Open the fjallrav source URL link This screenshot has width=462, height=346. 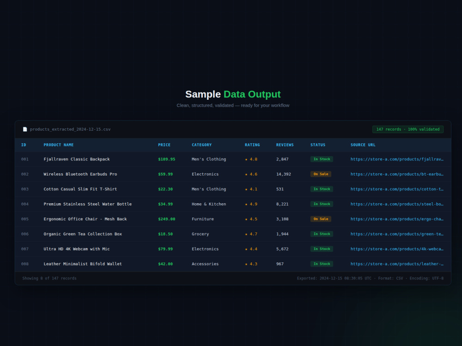pos(397,159)
